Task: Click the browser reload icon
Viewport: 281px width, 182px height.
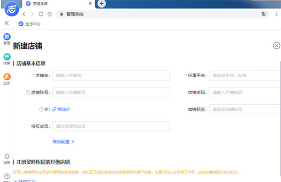Action: (41, 14)
